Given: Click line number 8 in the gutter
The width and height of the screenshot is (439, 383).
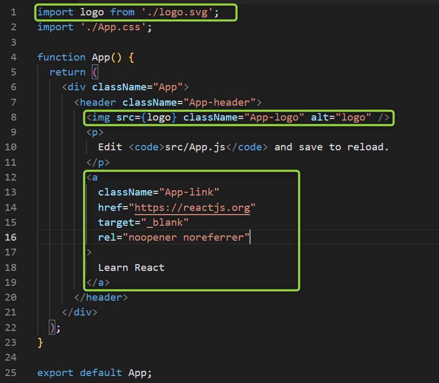Looking at the screenshot, I should coord(14,116).
